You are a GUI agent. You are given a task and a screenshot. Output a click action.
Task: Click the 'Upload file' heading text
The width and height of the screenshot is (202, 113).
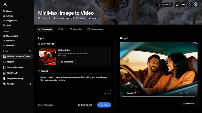pos(64,50)
